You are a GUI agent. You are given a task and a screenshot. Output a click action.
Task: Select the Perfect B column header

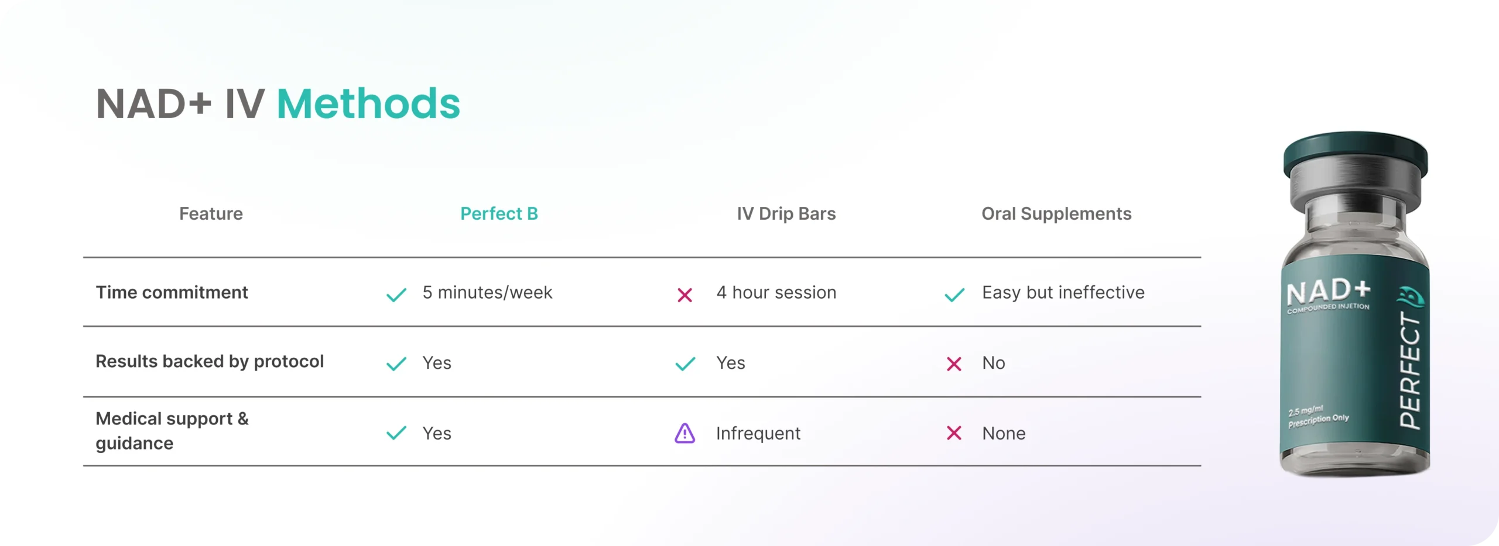coord(499,214)
